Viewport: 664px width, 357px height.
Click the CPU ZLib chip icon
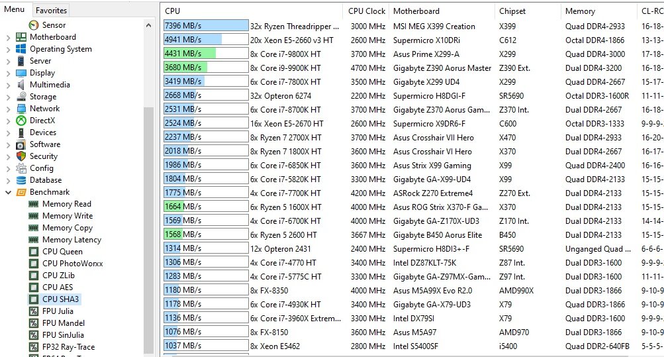pos(34,276)
